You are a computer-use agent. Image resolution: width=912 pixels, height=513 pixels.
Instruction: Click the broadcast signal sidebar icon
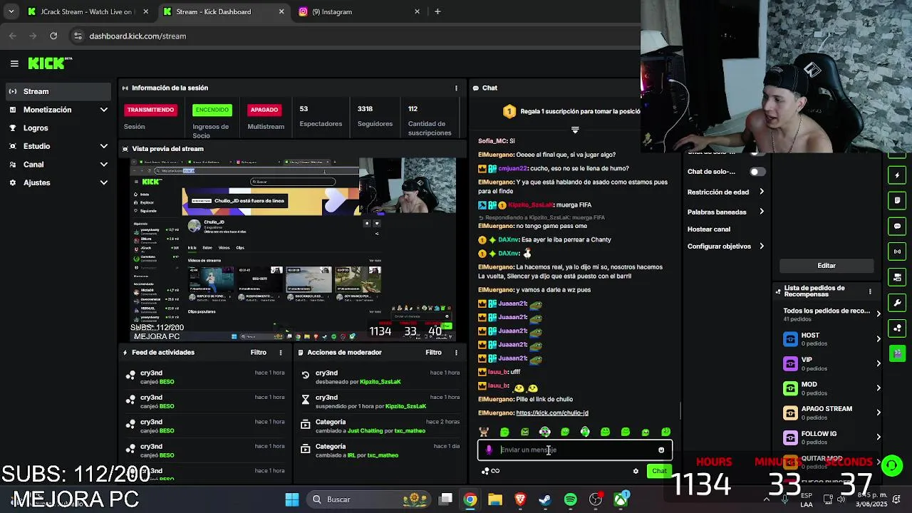tap(898, 252)
